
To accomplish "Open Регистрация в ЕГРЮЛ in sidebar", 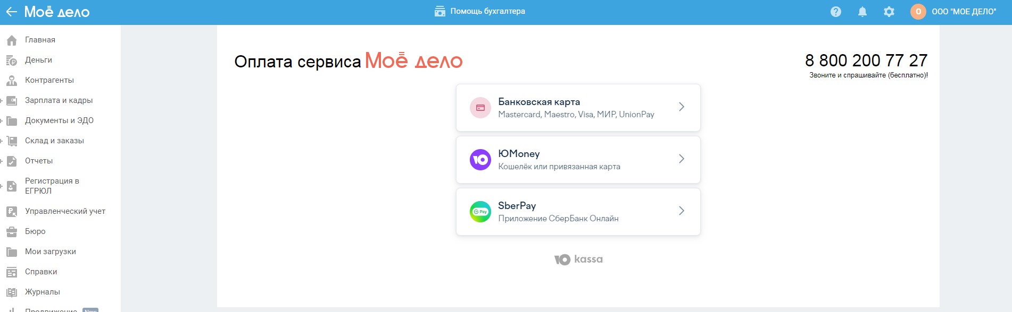I will [x=52, y=186].
